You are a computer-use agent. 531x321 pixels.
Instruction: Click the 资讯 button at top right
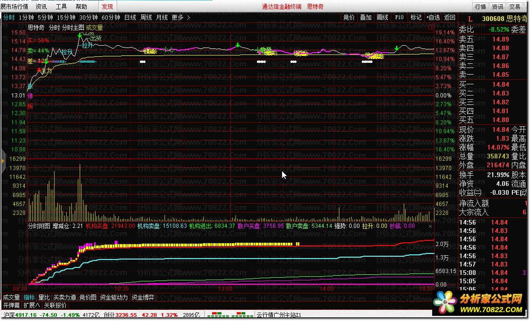point(497,7)
